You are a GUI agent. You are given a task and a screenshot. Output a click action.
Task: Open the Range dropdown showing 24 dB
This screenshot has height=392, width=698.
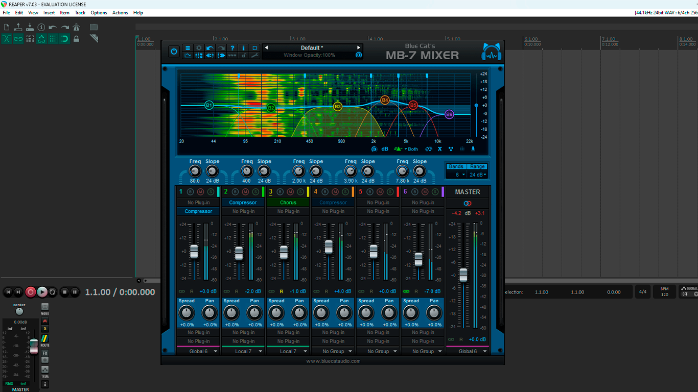[x=478, y=175]
